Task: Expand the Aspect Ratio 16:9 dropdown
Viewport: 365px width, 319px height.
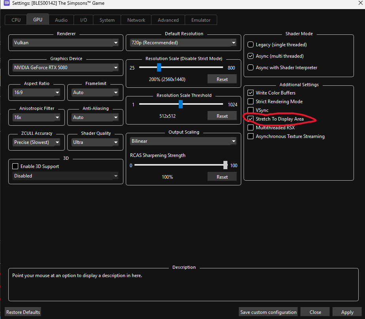Action: (36, 92)
